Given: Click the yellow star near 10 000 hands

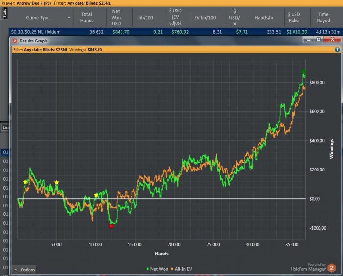Looking at the screenshot, I should point(96,195).
